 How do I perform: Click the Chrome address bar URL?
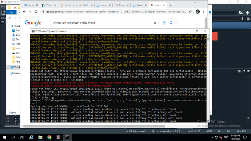click(x=116, y=12)
